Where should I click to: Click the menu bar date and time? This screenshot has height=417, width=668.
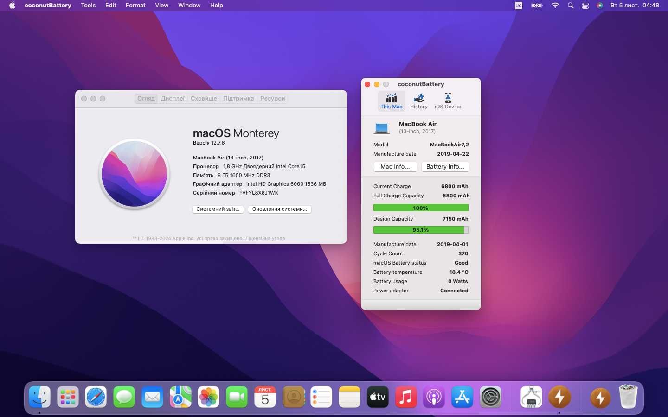pos(635,6)
